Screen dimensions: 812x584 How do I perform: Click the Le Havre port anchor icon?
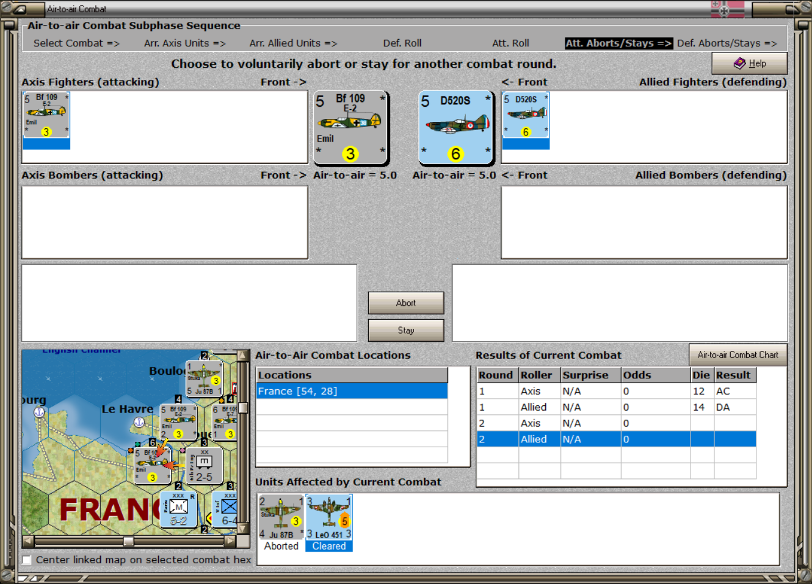139,422
